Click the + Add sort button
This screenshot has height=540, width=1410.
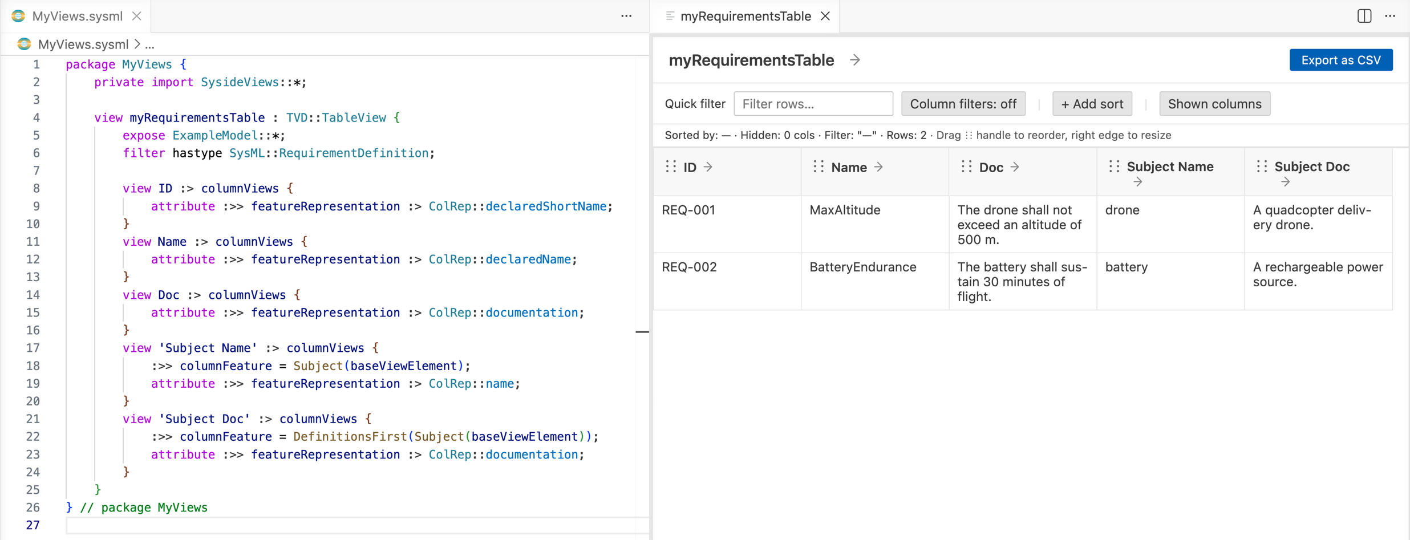(x=1092, y=104)
